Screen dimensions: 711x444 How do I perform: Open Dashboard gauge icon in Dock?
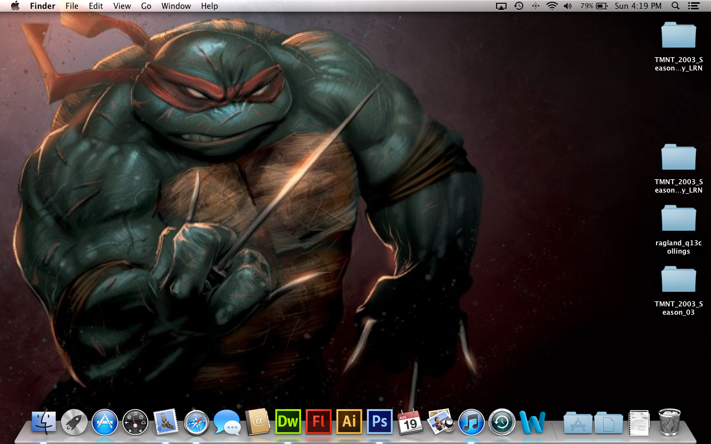point(136,423)
